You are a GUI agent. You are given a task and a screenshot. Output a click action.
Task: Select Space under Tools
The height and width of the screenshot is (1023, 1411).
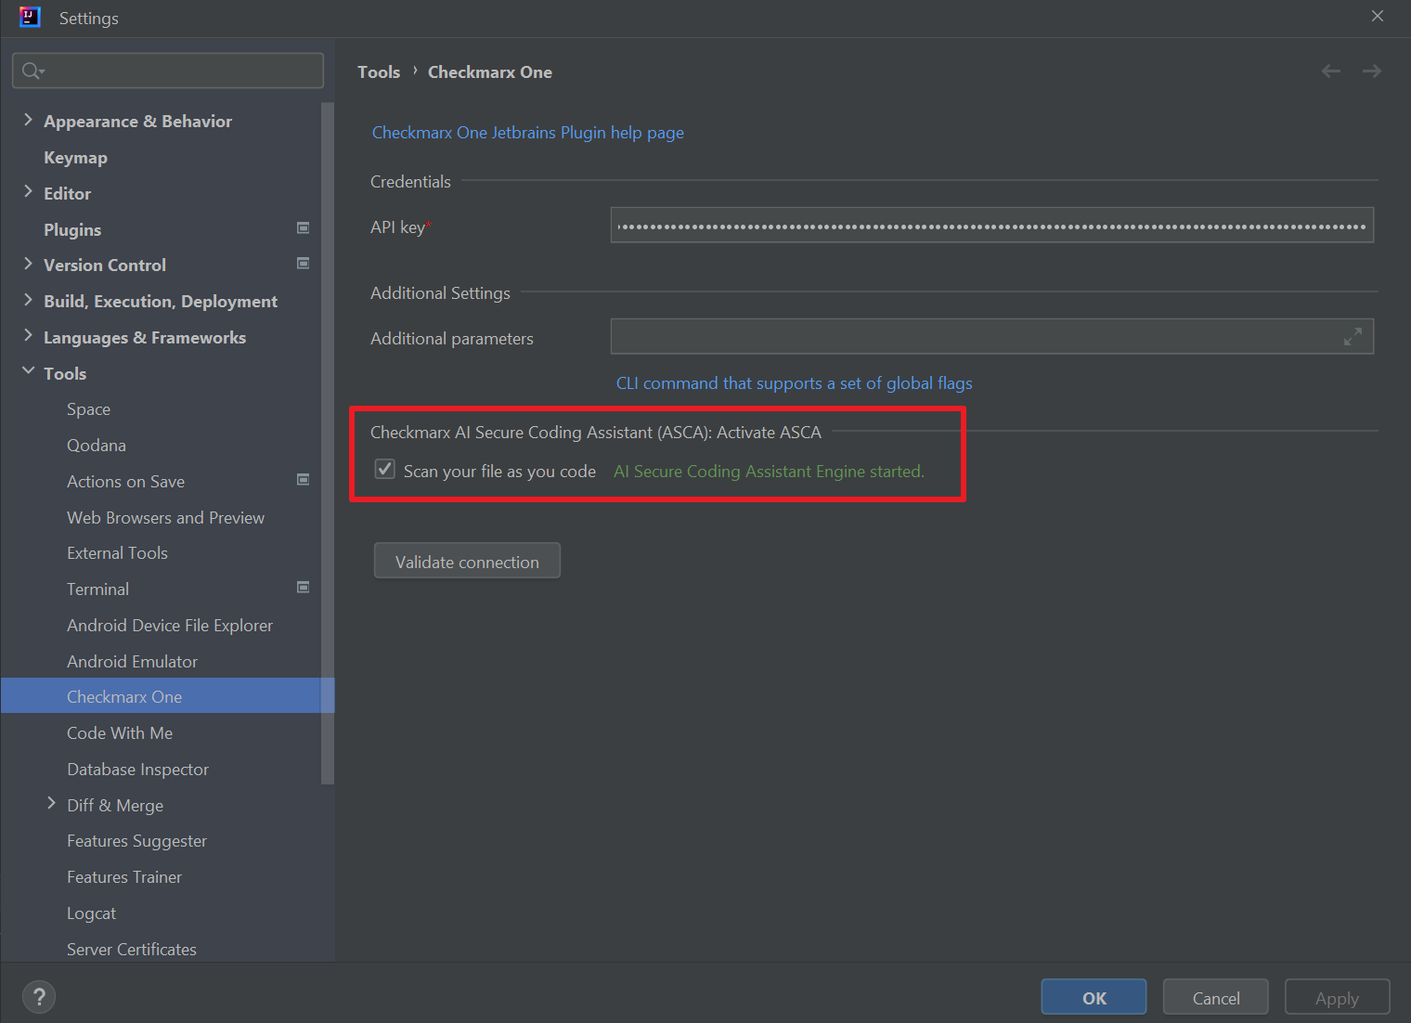[x=88, y=409]
